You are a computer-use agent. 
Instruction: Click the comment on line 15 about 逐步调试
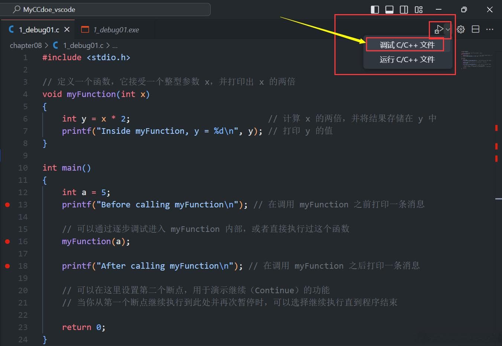pyautogui.click(x=206, y=229)
